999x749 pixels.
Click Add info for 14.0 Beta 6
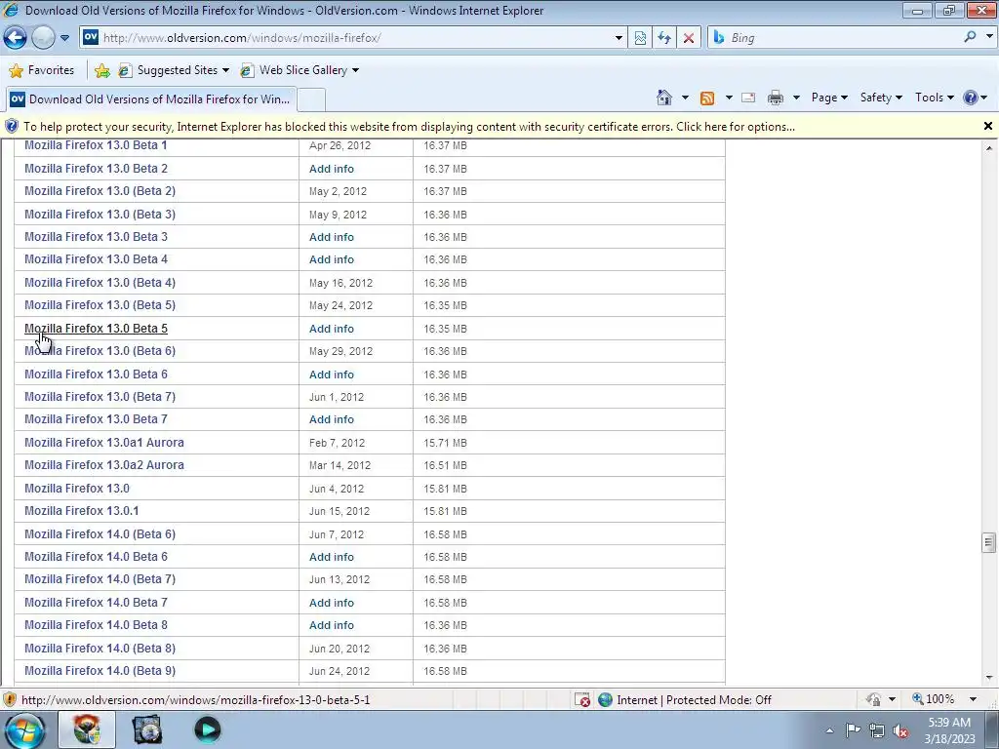click(332, 557)
